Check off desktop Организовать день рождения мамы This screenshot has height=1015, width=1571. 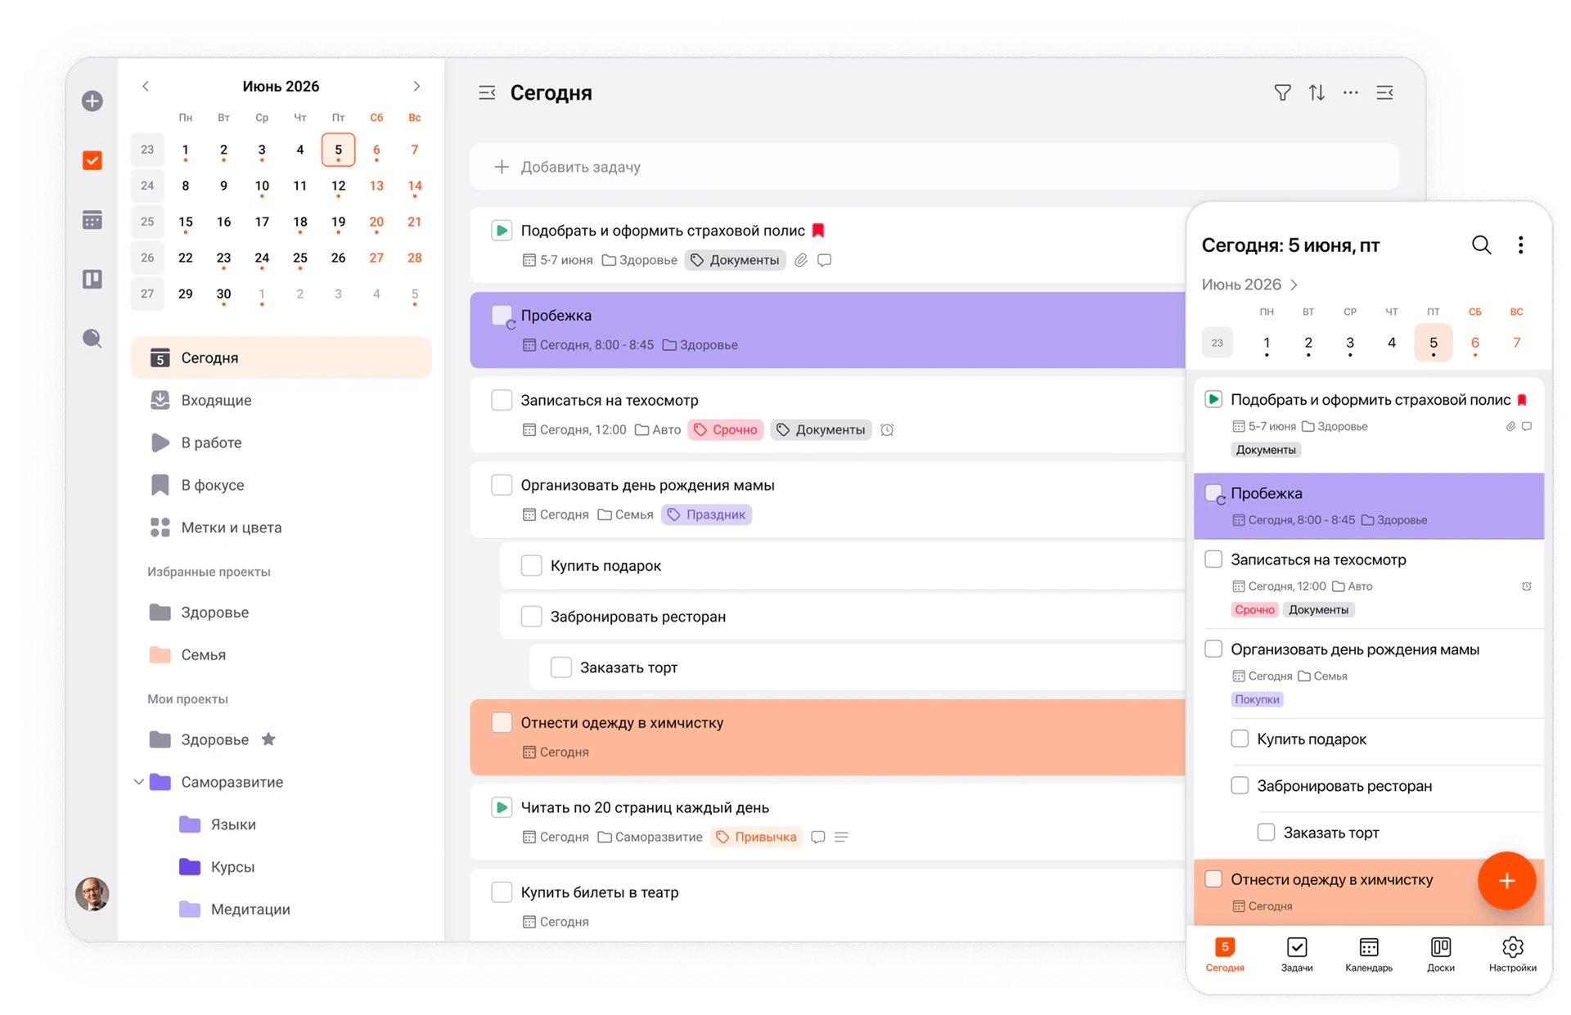502,485
